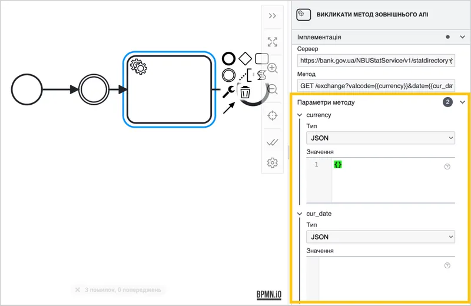Run validation with the double-checkmark icon

pos(273,142)
